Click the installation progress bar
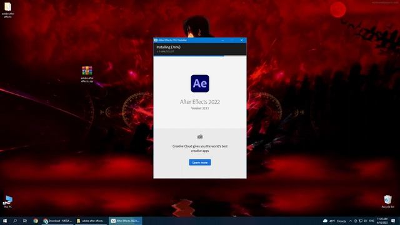This screenshot has width=400, height=225. point(200,56)
